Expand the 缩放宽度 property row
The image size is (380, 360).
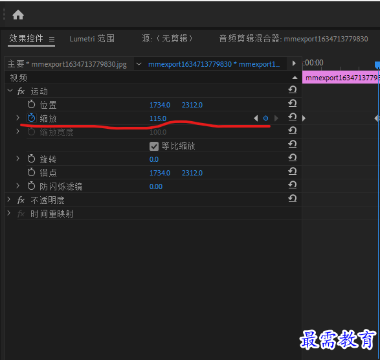(x=17, y=131)
